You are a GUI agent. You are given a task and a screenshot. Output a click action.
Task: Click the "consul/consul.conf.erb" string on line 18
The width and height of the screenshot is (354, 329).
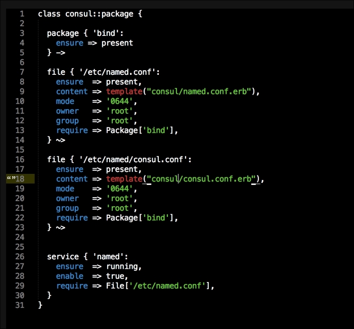(x=202, y=179)
